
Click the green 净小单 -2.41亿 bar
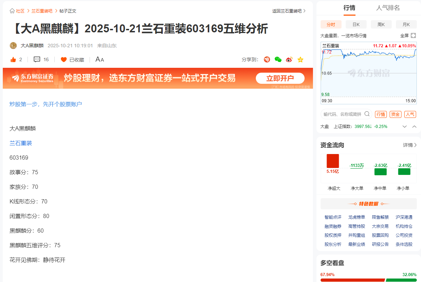tap(404, 171)
